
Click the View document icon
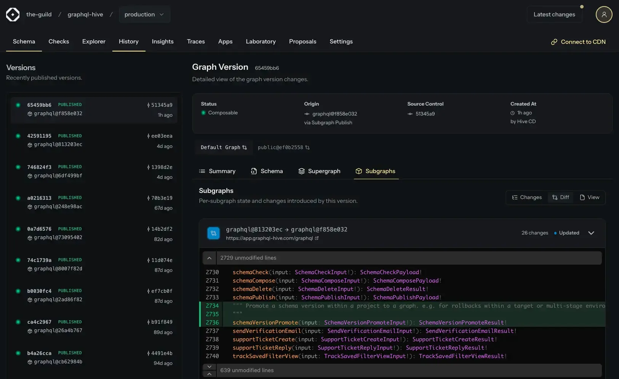pyautogui.click(x=582, y=198)
